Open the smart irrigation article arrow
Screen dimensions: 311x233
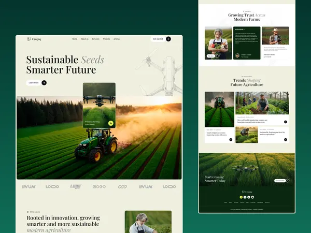[x=231, y=140]
